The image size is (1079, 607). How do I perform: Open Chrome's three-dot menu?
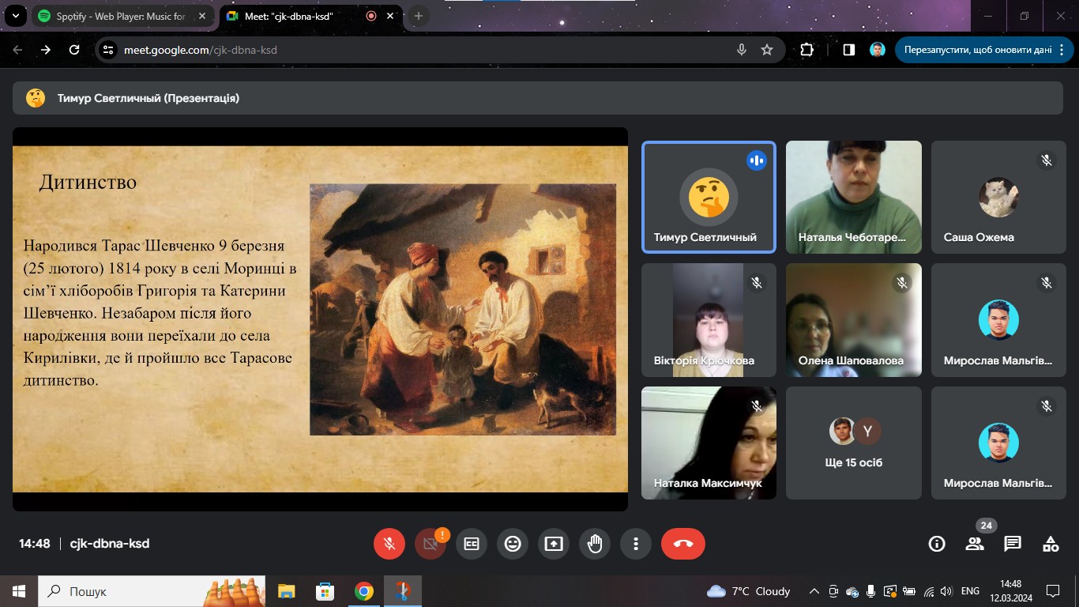coord(1060,50)
